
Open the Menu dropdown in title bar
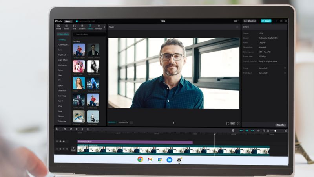coord(68,21)
